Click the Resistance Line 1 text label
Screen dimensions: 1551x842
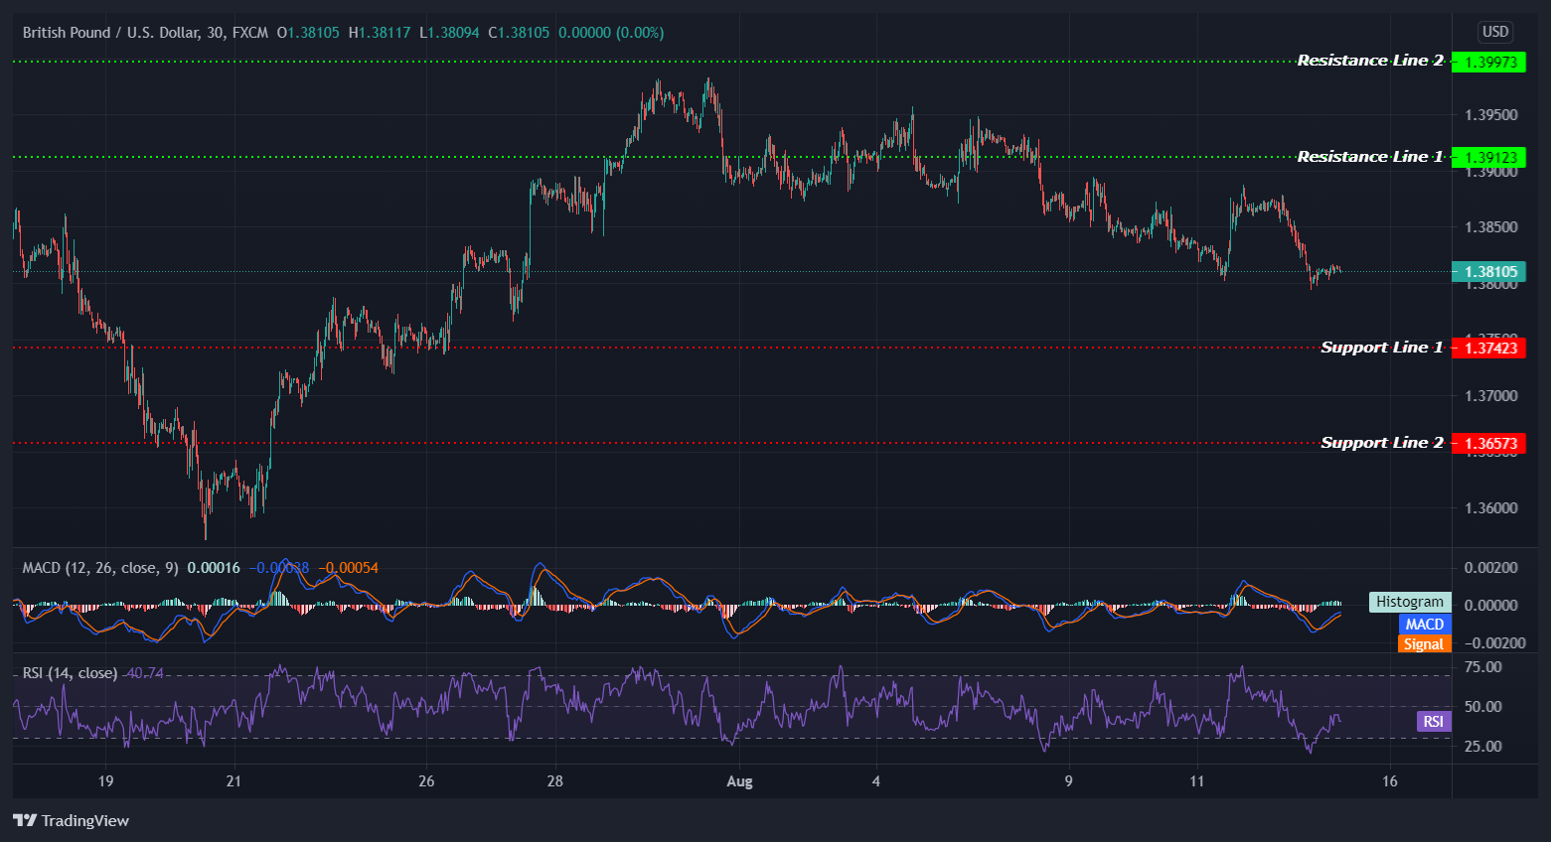point(1369,156)
